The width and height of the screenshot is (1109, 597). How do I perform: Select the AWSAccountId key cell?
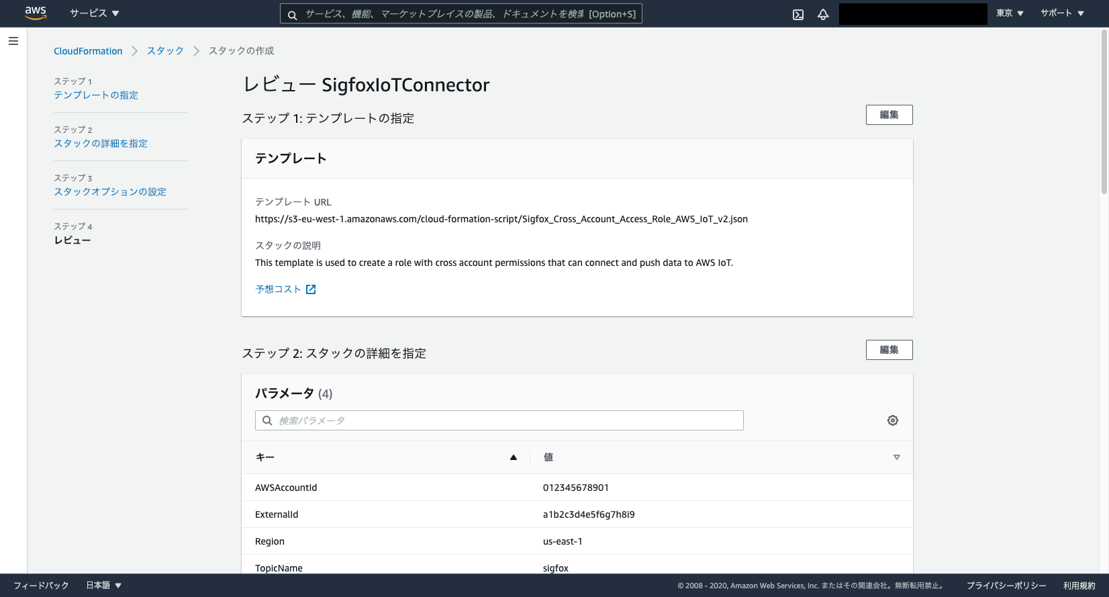286,488
